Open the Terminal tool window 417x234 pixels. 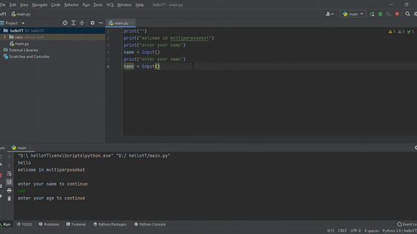click(76, 224)
